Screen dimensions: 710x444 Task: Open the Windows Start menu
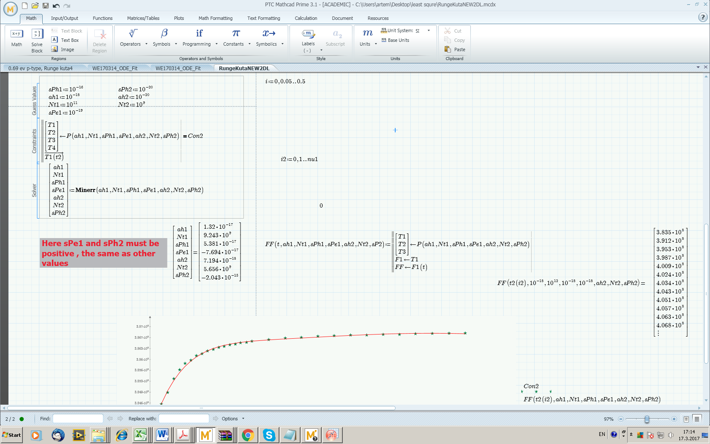12,435
